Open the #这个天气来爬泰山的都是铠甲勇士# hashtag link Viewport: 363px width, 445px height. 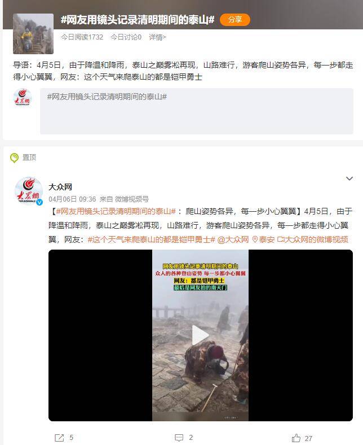tap(151, 239)
